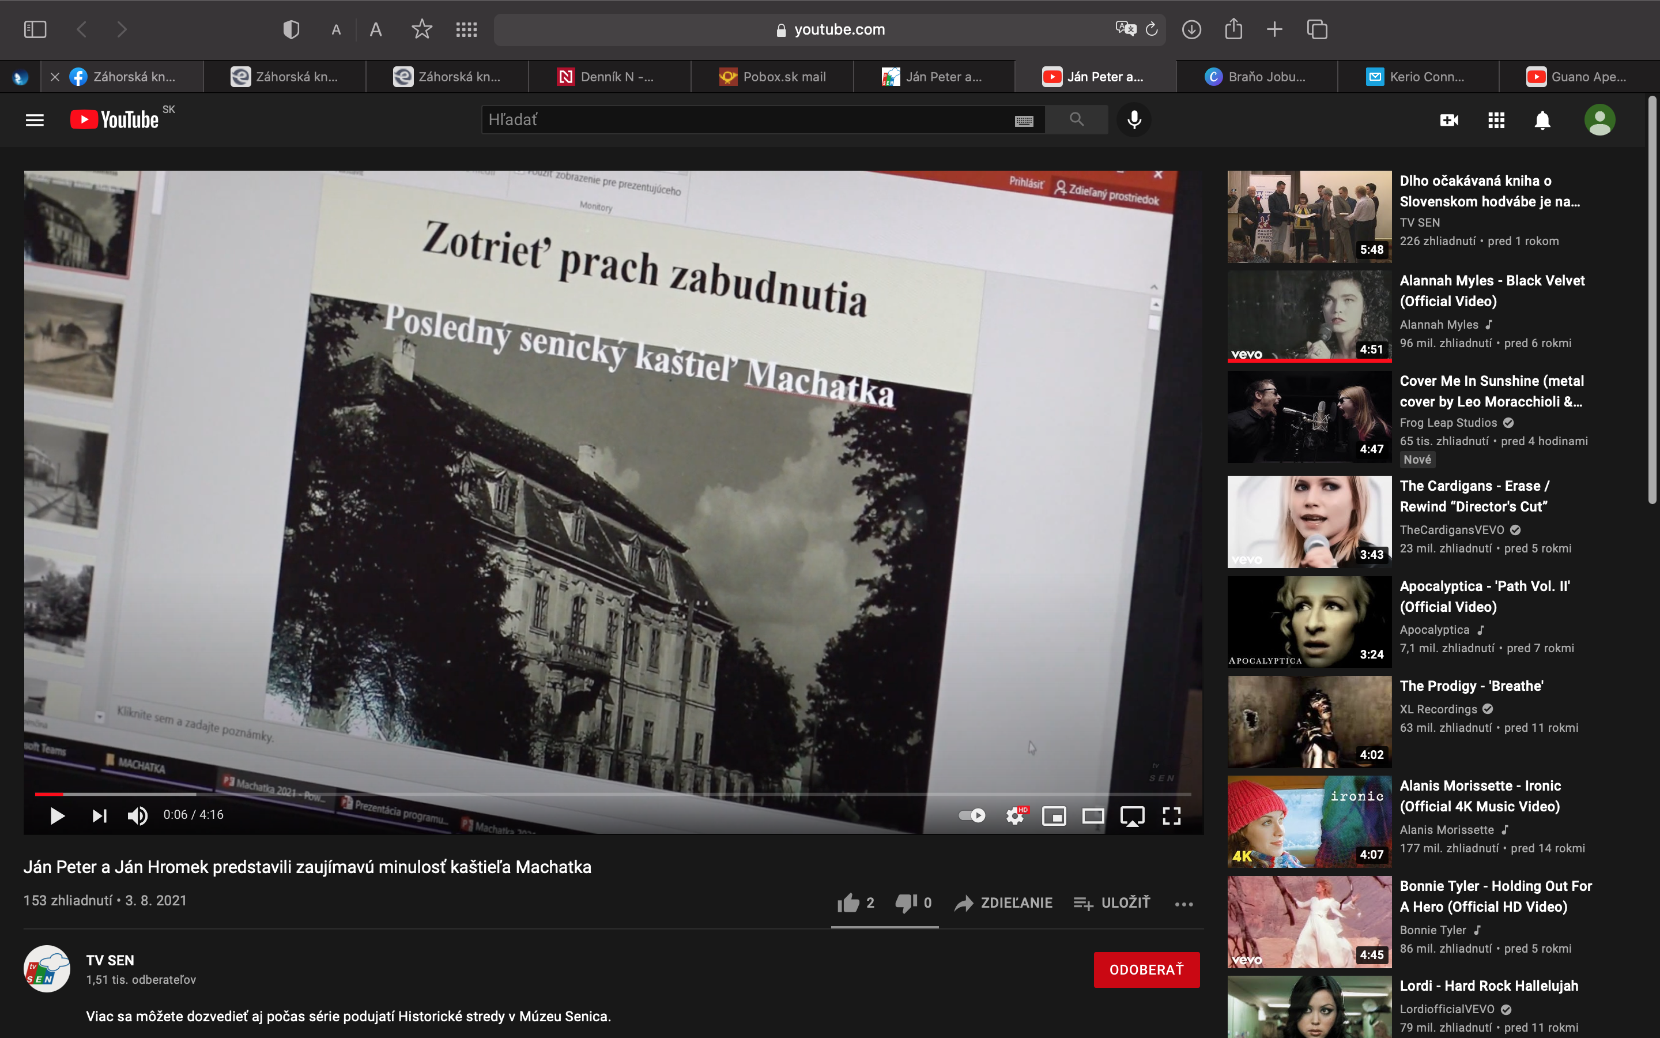The height and width of the screenshot is (1038, 1660).
Task: Open the Safari share menu
Action: (x=1233, y=29)
